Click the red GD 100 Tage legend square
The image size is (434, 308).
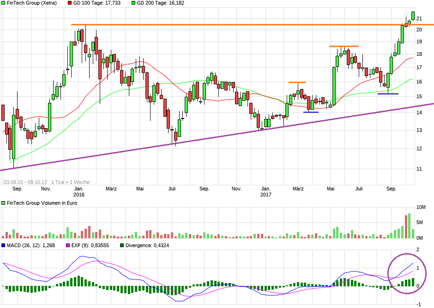70,3
